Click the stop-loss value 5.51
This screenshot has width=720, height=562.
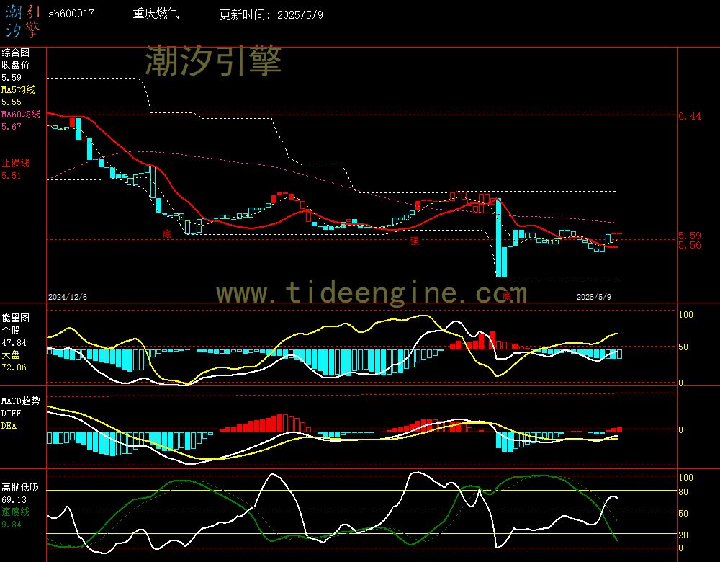12,176
